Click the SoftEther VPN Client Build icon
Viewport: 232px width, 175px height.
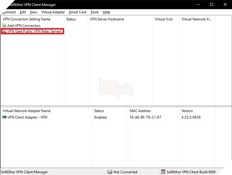[163, 172]
